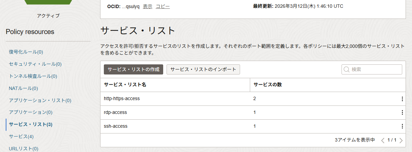Click サービス・リストのインポート button
The image size is (412, 152).
[x=203, y=69]
